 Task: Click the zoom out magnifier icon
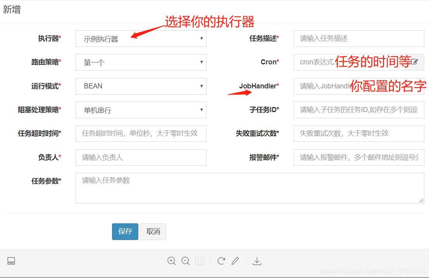click(x=186, y=261)
